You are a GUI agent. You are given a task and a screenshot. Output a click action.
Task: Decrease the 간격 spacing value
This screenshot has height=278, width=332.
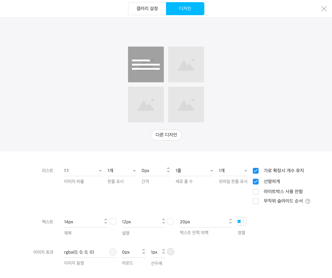(x=168, y=171)
